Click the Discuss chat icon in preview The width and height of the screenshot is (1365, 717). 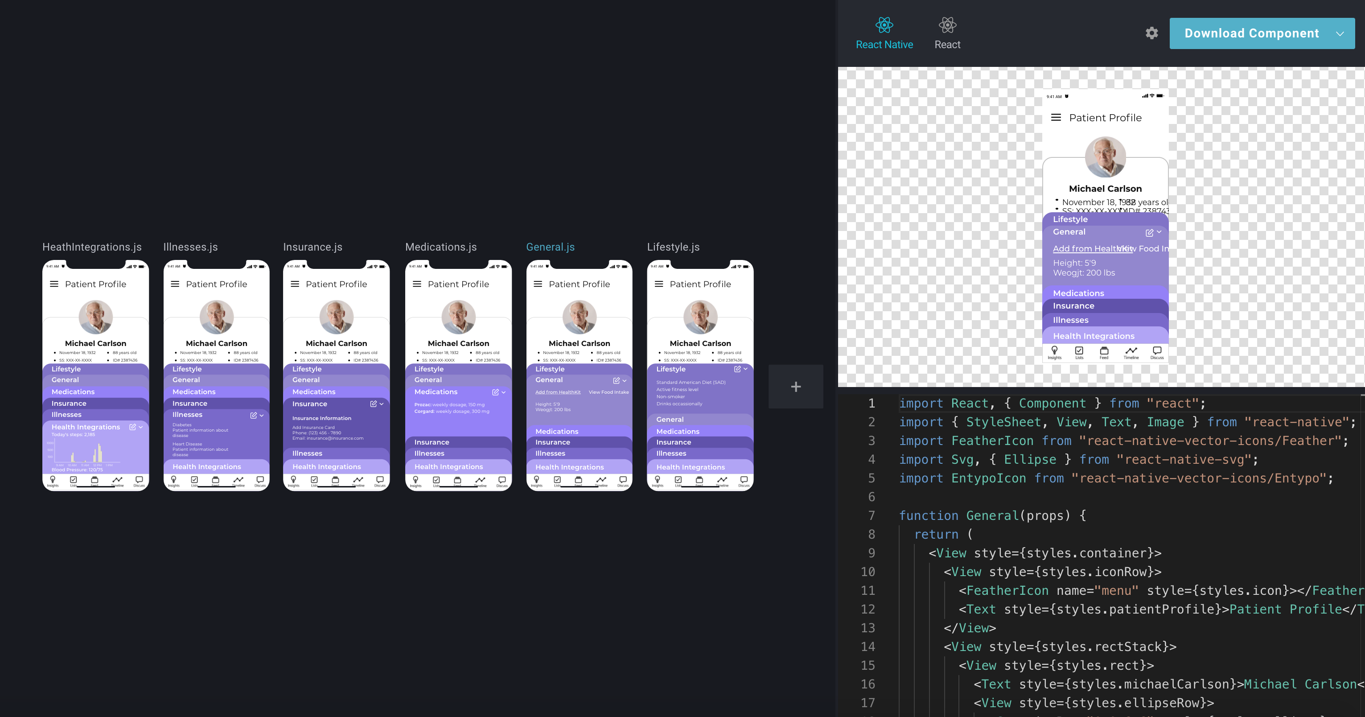(1157, 351)
